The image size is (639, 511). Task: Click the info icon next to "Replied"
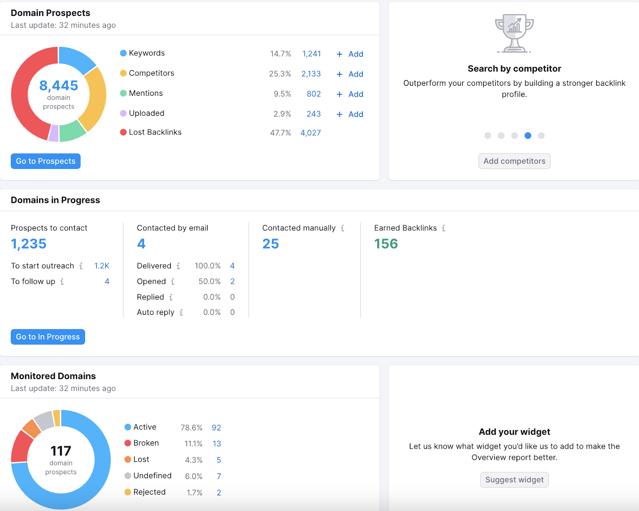(171, 297)
